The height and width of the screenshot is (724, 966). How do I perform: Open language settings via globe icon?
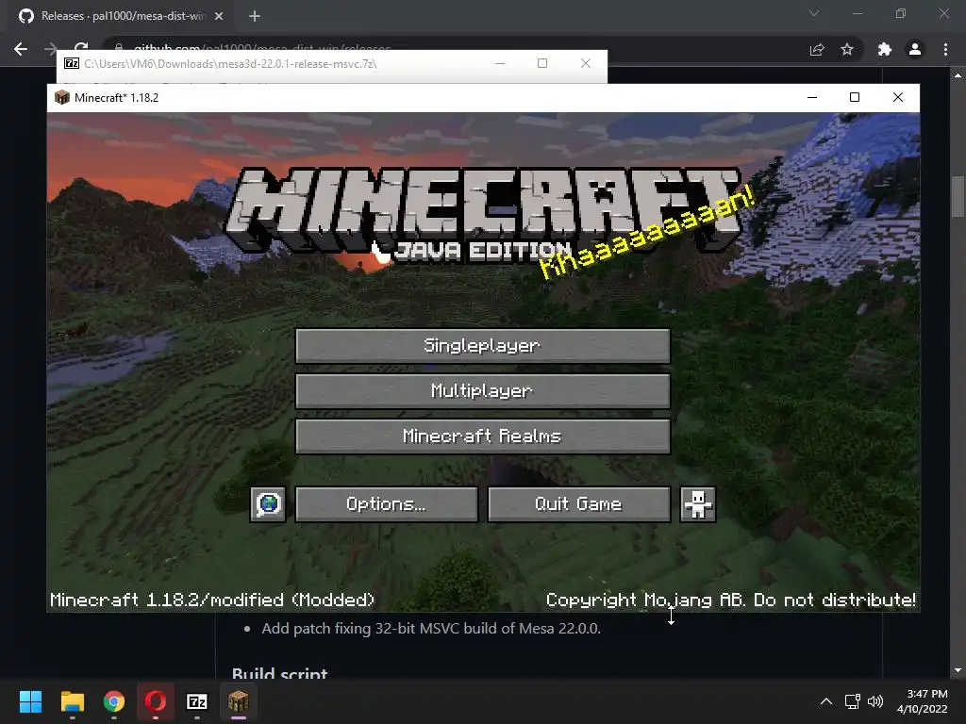pos(268,504)
